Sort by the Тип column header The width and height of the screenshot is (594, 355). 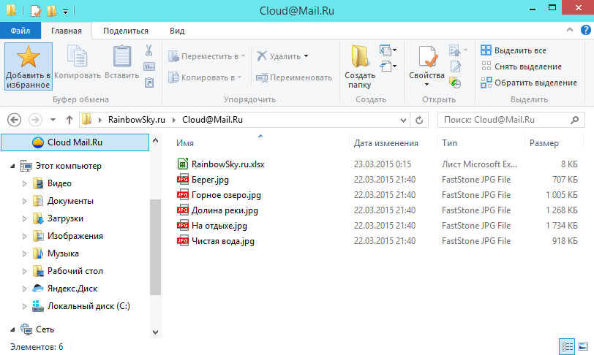pos(449,143)
